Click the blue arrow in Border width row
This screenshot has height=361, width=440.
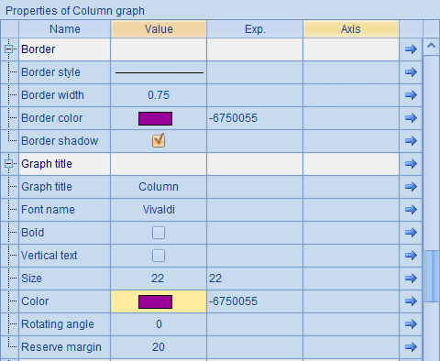click(x=411, y=95)
